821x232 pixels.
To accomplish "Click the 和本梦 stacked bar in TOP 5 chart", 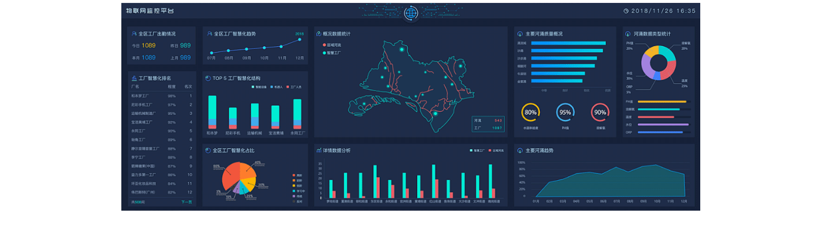I will pos(212,112).
